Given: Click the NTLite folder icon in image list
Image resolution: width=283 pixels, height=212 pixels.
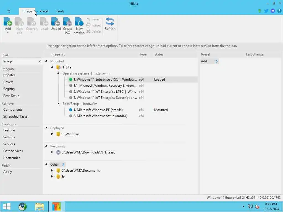Looking at the screenshot, I should [58, 67].
